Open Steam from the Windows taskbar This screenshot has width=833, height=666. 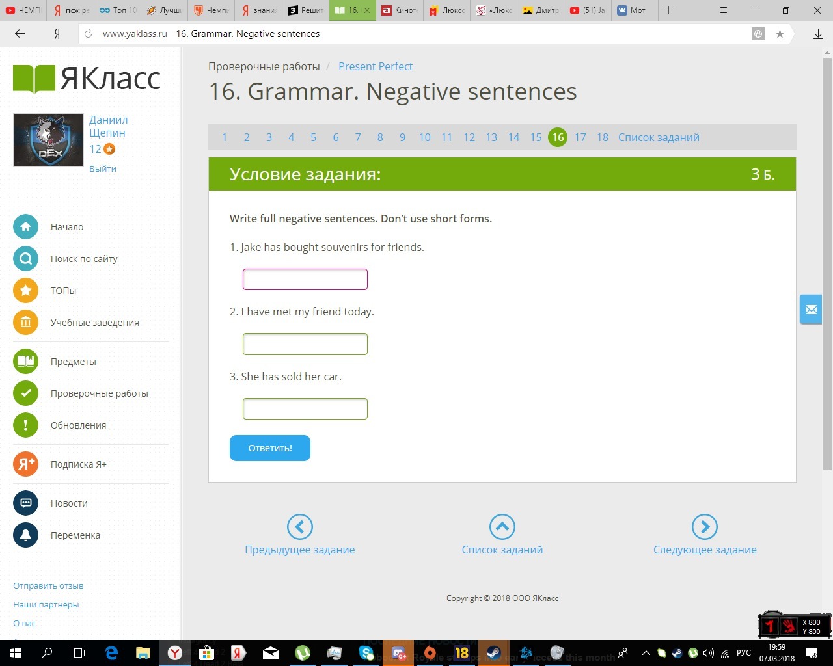coord(493,653)
